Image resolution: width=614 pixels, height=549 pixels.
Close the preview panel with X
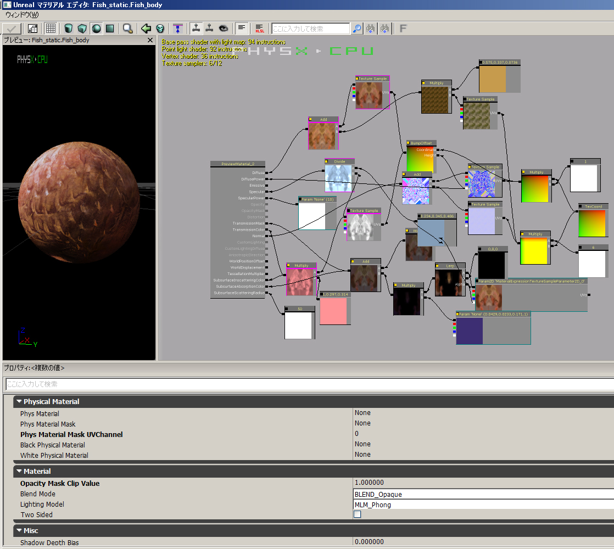150,40
